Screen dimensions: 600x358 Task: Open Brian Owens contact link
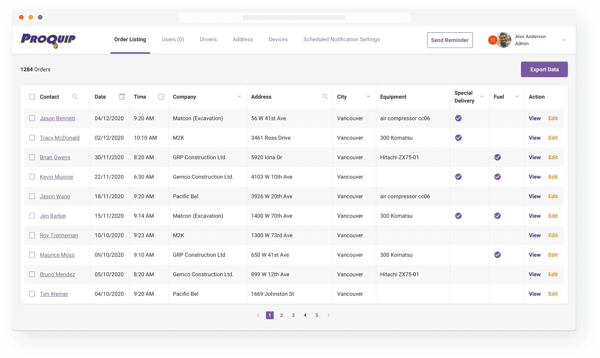(x=55, y=157)
